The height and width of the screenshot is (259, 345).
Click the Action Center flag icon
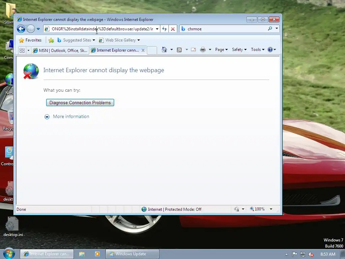pos(294,254)
